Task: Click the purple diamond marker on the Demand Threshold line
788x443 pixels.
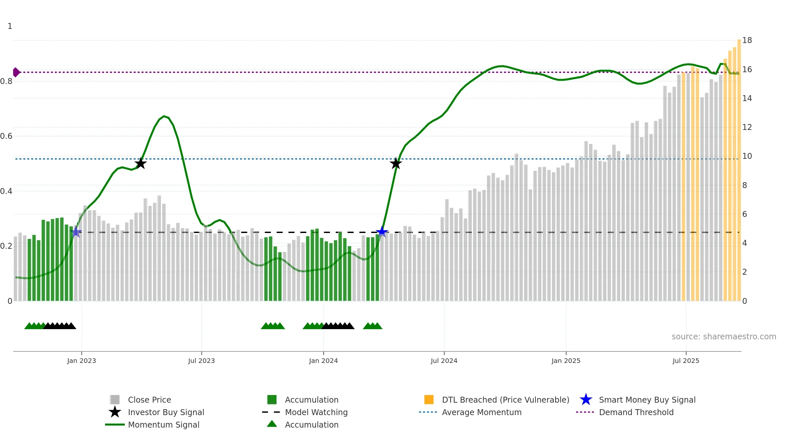Action: [x=16, y=72]
